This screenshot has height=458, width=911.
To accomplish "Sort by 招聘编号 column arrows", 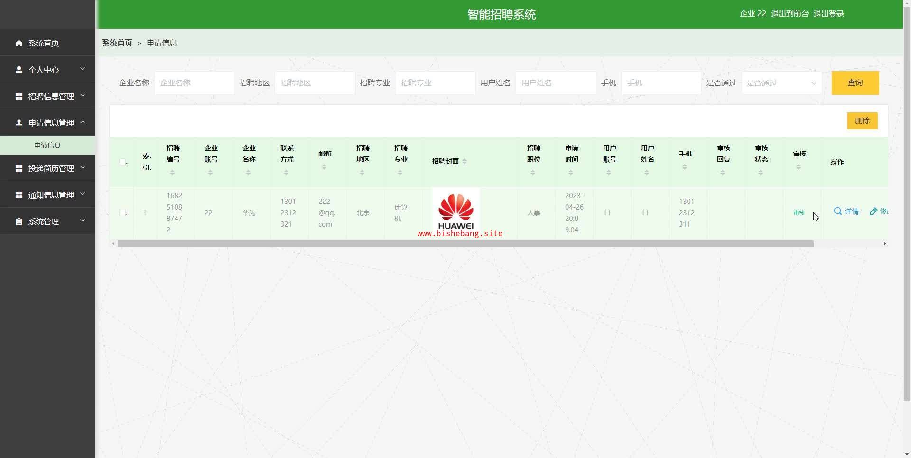I will [x=172, y=173].
